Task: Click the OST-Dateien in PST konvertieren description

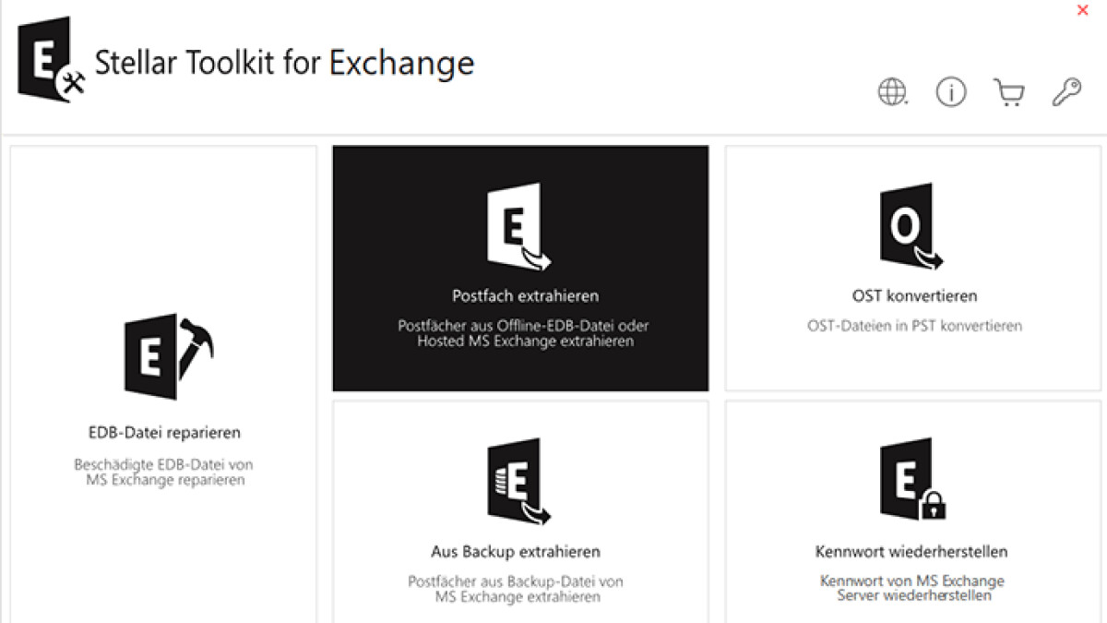Action: click(914, 326)
